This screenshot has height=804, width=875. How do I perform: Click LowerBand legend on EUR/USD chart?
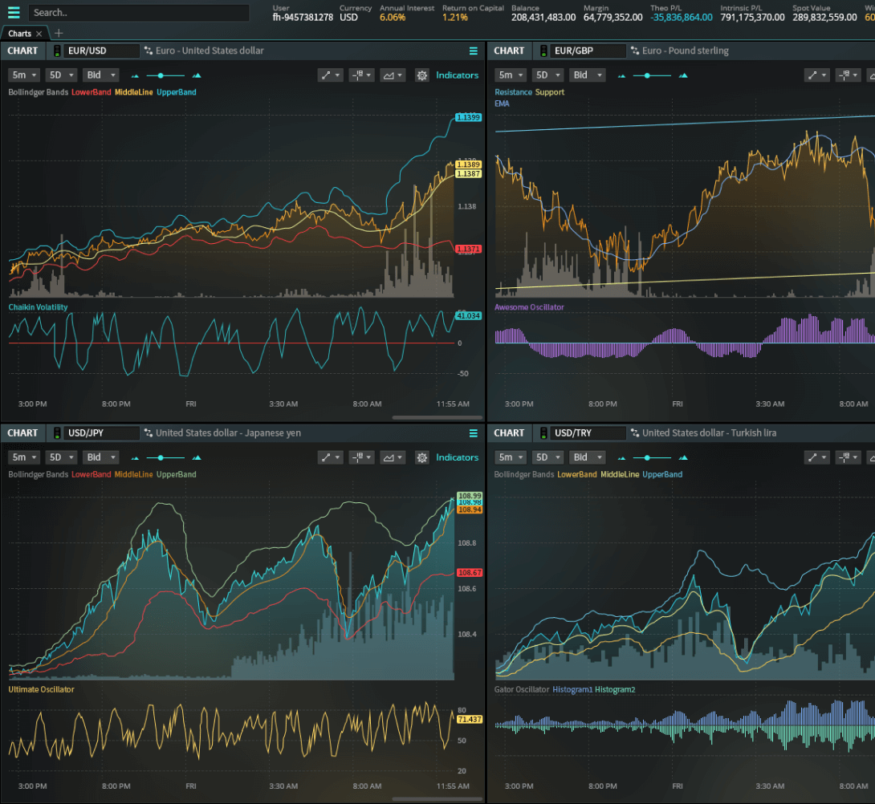[91, 92]
